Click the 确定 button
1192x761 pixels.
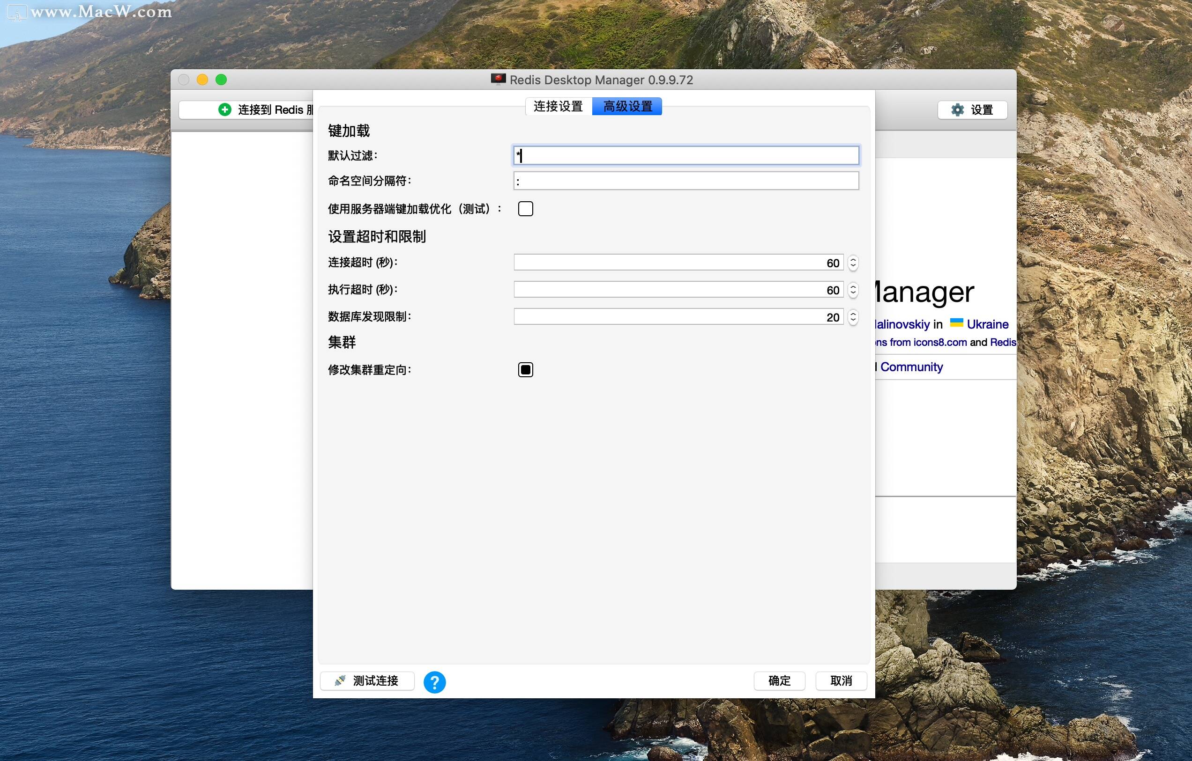pos(779,681)
